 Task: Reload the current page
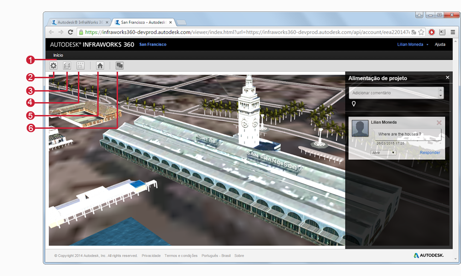(70, 32)
